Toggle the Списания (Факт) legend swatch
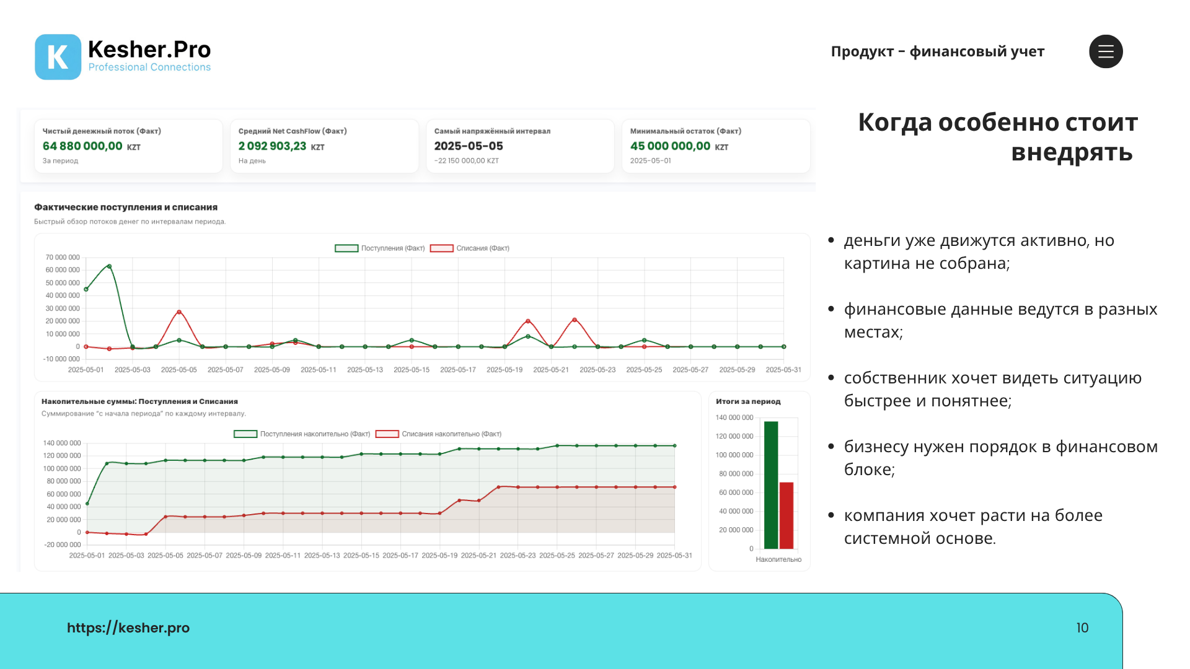This screenshot has width=1190, height=669. click(x=442, y=248)
